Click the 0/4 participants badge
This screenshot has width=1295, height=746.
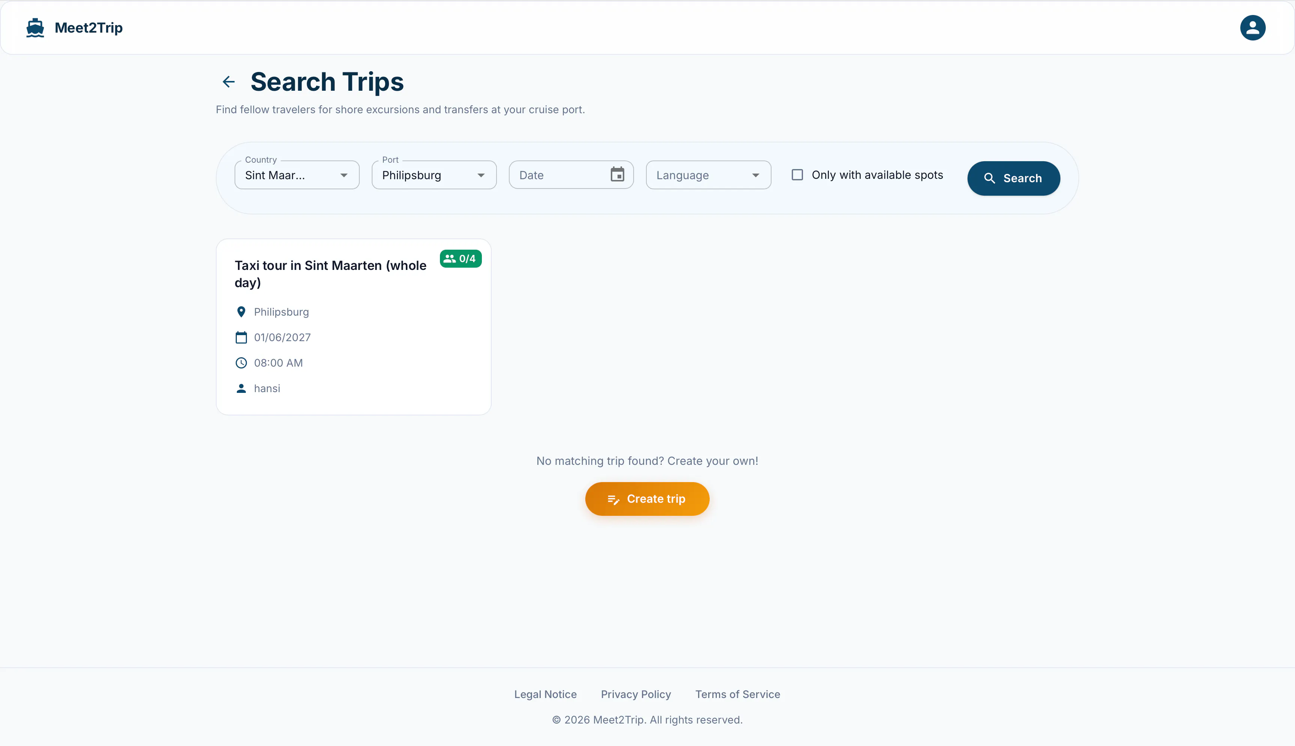461,259
